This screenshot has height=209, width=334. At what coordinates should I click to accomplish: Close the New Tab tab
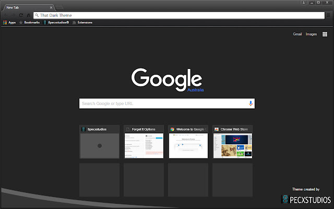51,7
